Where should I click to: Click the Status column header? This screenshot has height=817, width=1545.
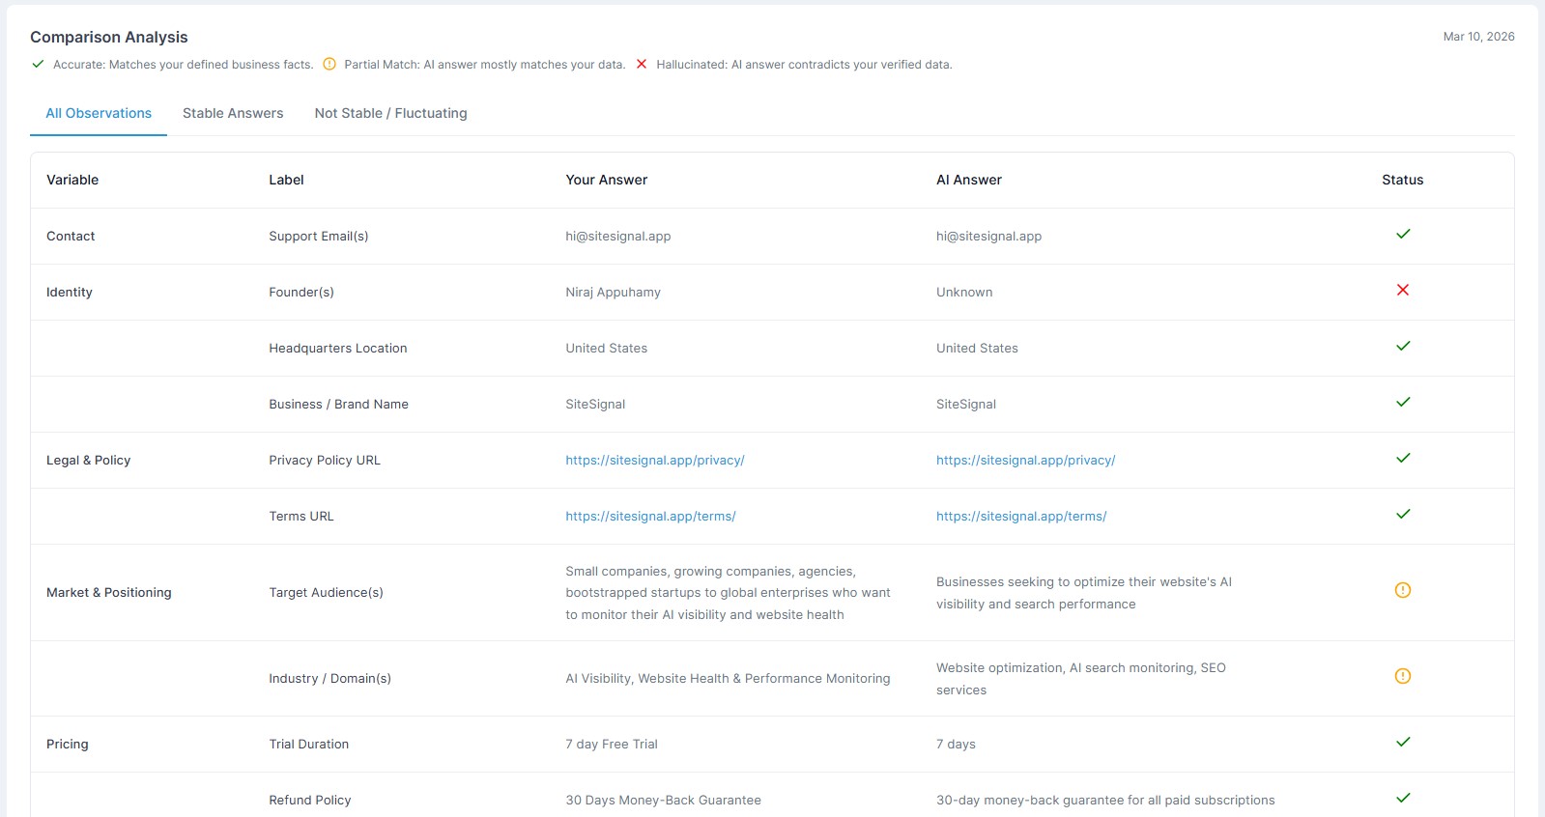[1402, 180]
